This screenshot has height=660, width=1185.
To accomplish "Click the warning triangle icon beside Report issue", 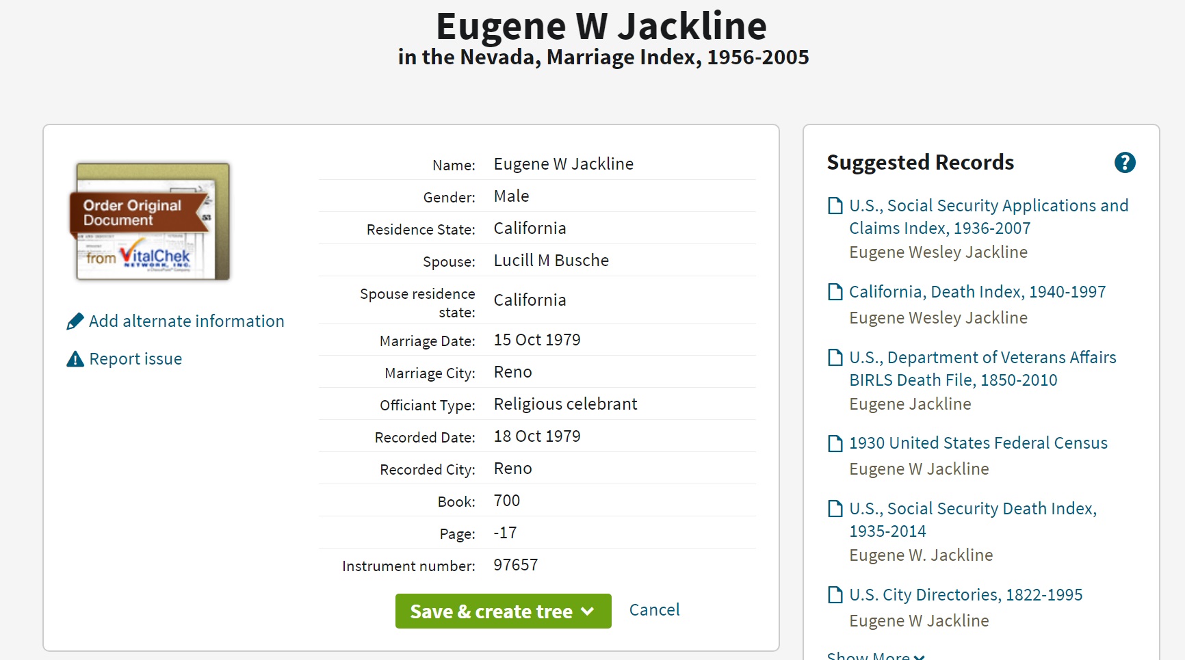I will click(x=75, y=359).
